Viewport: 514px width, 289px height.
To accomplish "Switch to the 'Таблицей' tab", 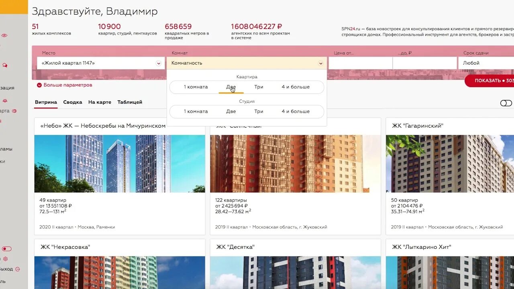I will point(130,102).
